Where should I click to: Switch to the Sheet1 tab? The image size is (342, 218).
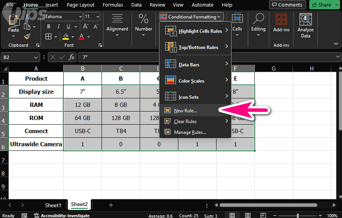[x=53, y=205]
